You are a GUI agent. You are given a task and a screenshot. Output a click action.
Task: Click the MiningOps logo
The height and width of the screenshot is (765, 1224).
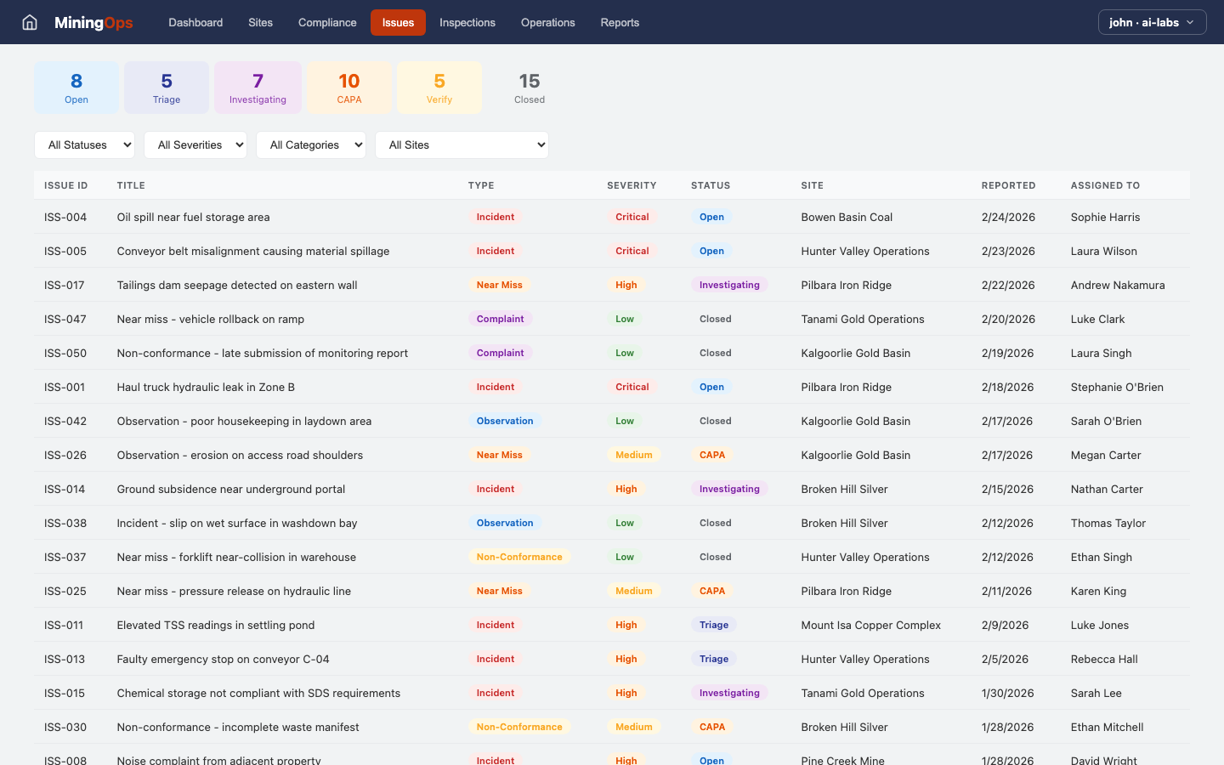(x=93, y=22)
